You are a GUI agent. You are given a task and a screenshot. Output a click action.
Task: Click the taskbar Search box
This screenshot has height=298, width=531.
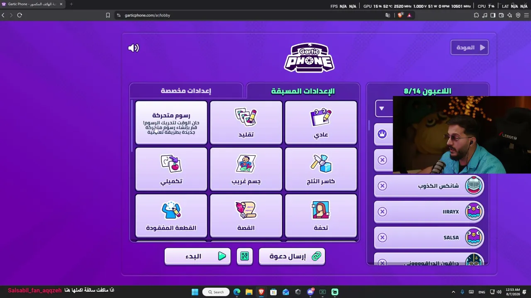coord(216,292)
